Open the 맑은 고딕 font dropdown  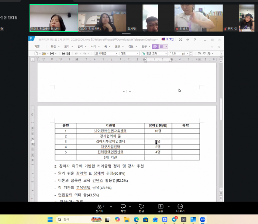pyautogui.click(x=166, y=54)
